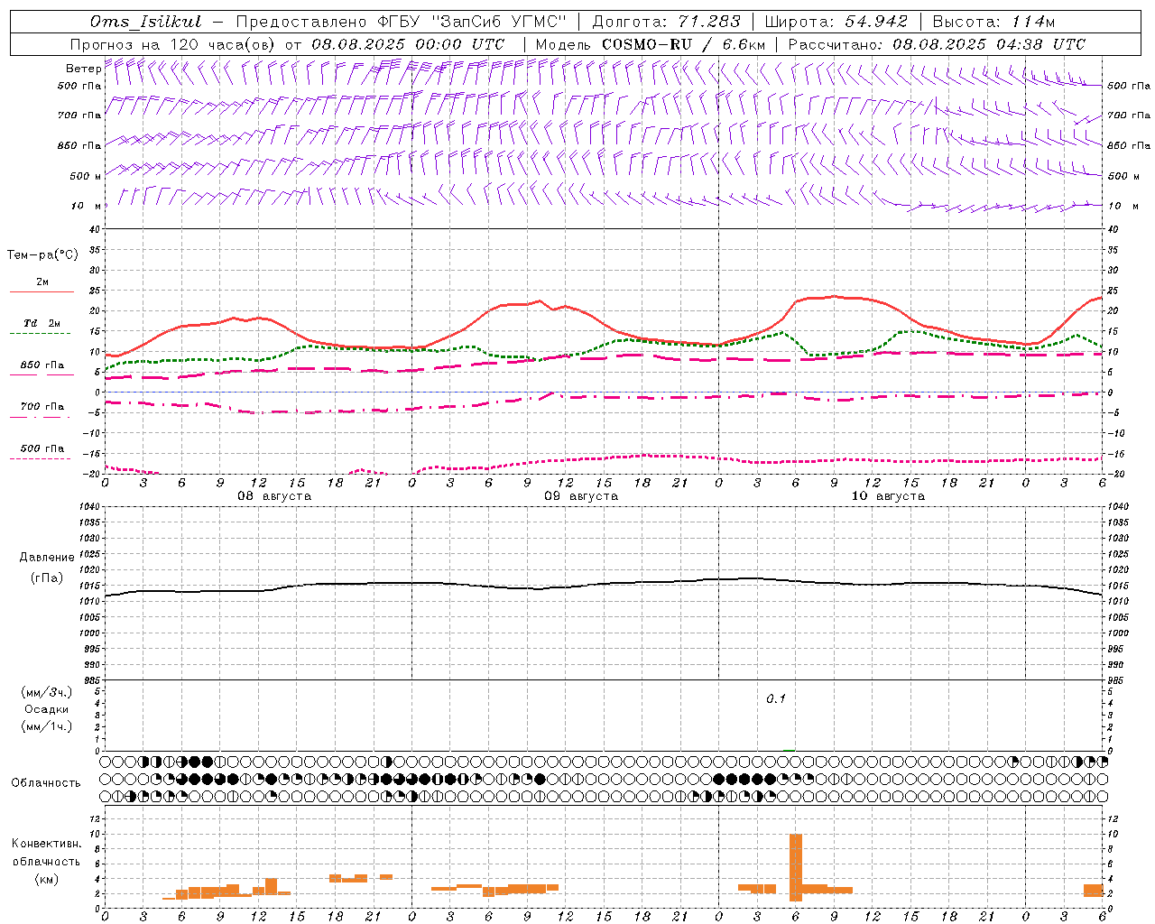Image resolution: width=1155 pixels, height=924 pixels.
Task: Click the station name Oms_Isilkul in the header
Action: pos(146,22)
